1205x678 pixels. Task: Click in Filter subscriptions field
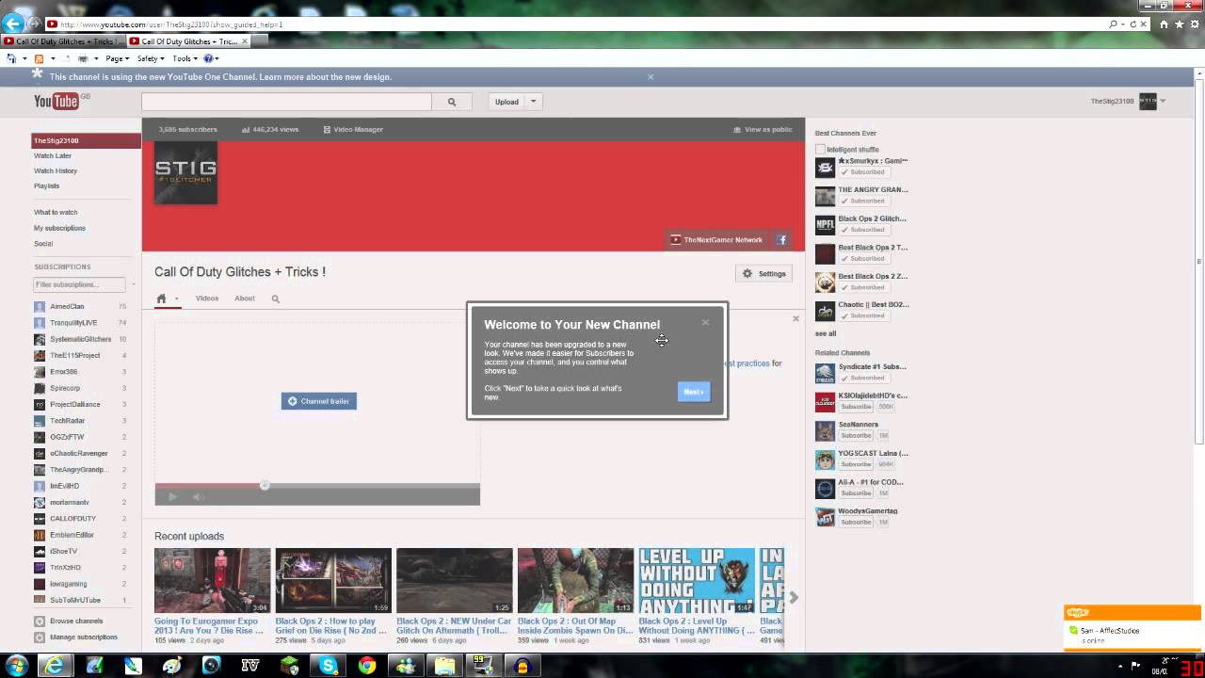click(79, 284)
